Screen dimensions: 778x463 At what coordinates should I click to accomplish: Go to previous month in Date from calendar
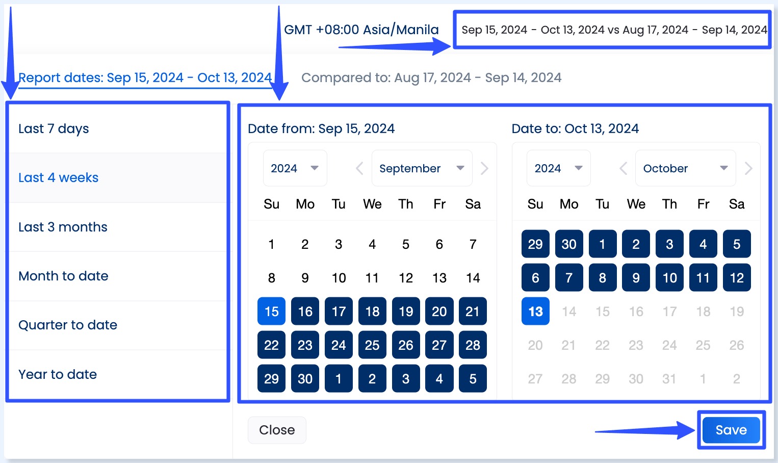click(x=359, y=168)
